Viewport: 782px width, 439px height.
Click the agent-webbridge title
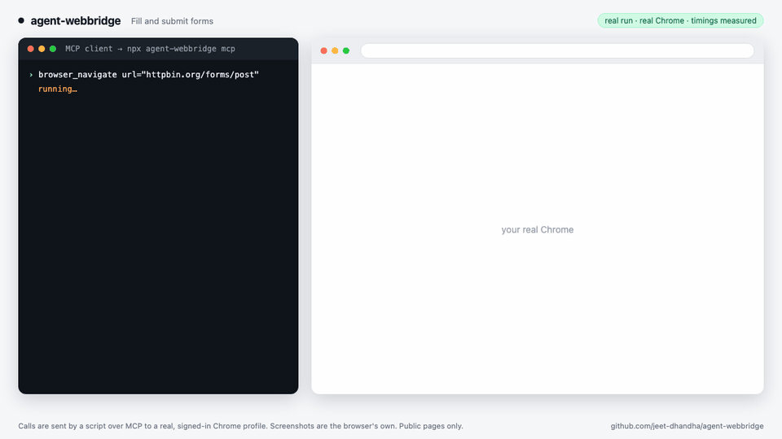tap(75, 21)
